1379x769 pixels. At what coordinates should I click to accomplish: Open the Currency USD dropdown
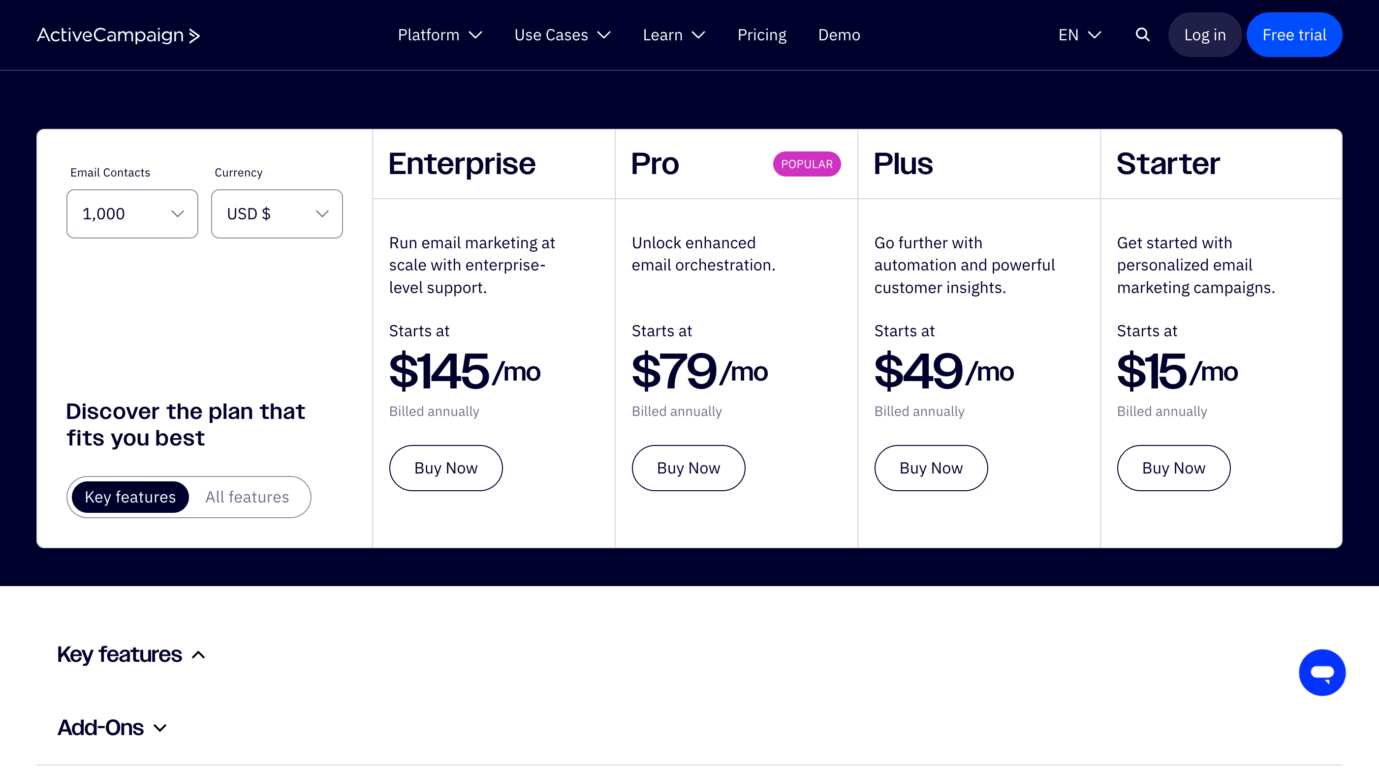(277, 214)
